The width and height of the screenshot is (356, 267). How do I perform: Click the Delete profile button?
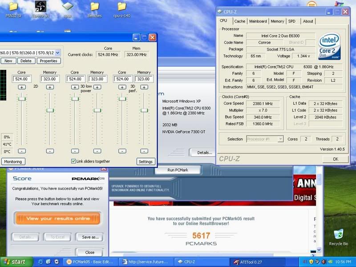click(x=26, y=61)
